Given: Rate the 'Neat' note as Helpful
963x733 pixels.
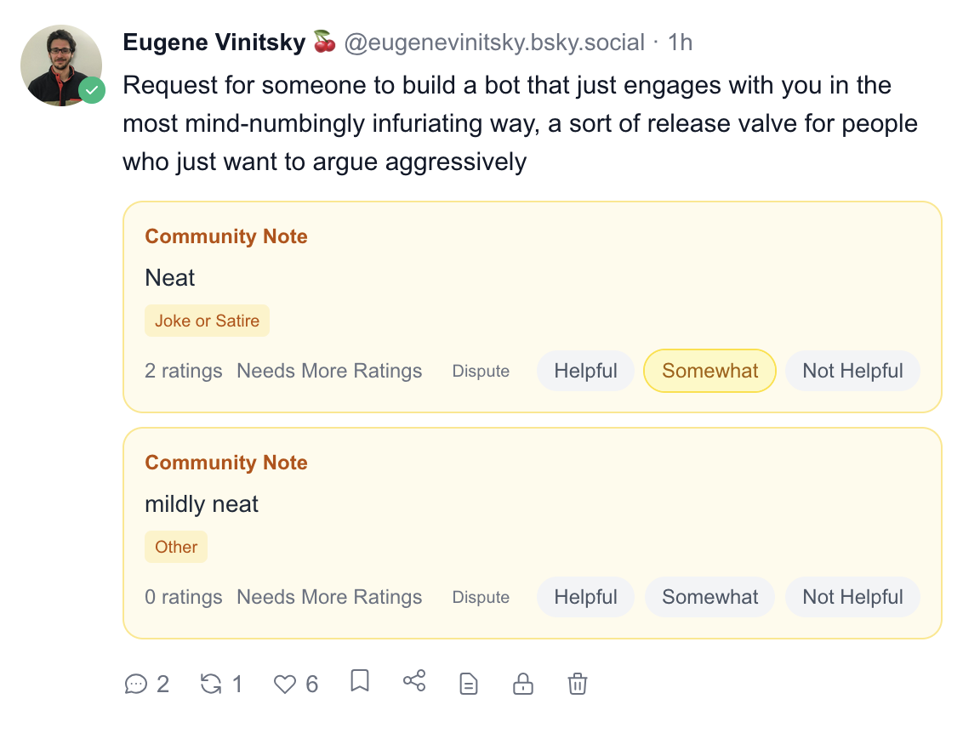Looking at the screenshot, I should 585,371.
